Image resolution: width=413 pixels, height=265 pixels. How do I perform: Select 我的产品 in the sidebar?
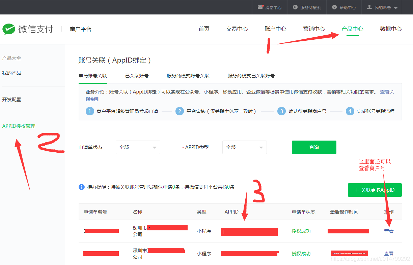(x=11, y=73)
